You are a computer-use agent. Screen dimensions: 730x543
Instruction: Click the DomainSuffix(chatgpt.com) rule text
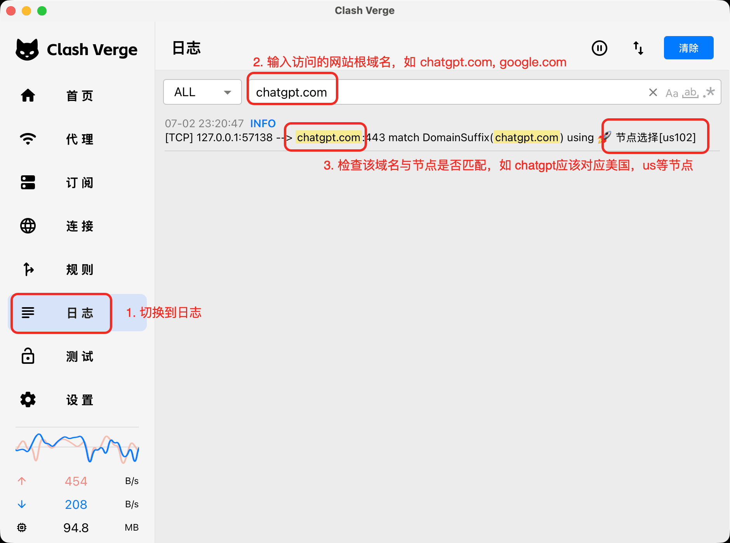(493, 137)
